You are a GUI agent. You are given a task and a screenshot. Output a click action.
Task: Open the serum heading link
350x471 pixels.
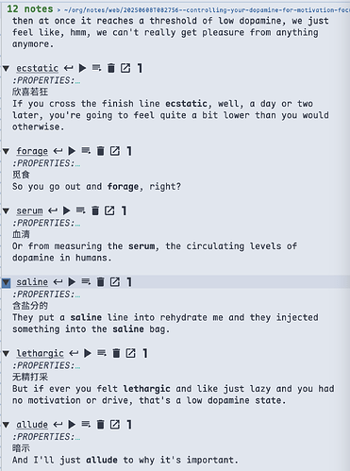coord(29,210)
